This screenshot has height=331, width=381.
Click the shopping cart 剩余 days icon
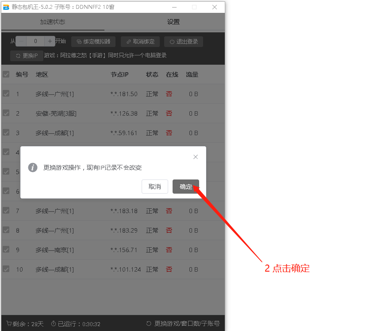9,324
